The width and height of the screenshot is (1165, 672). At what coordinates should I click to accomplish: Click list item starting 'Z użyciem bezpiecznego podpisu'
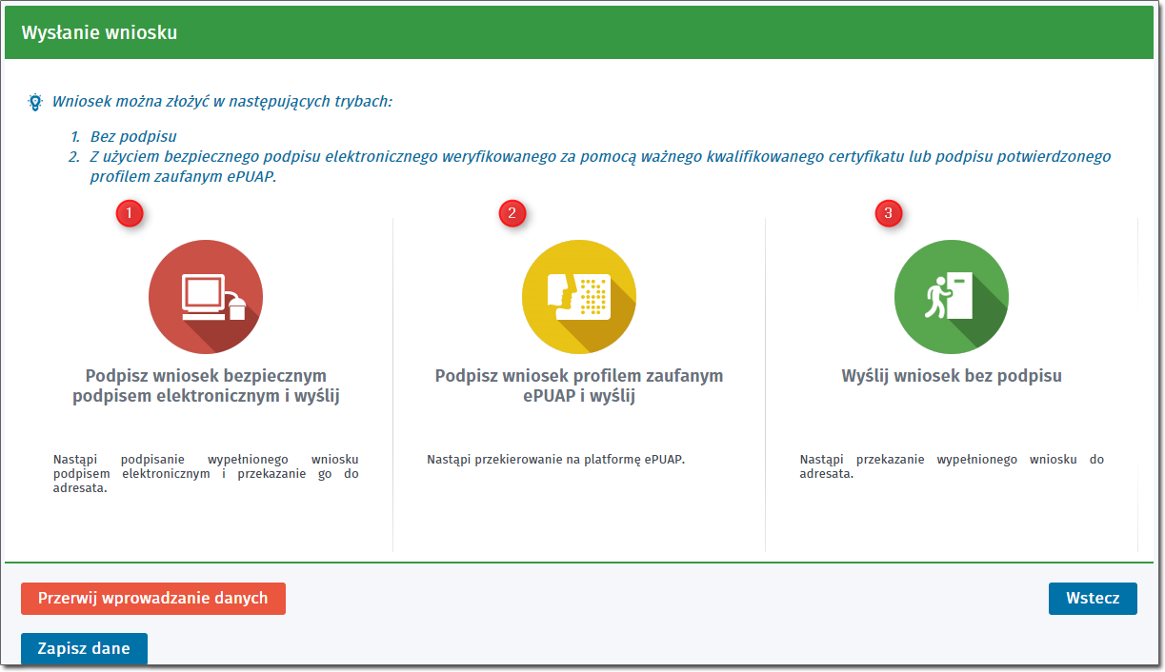(x=601, y=167)
